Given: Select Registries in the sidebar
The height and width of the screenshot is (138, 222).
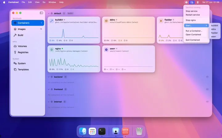Looking at the screenshot, I should pos(28,52).
